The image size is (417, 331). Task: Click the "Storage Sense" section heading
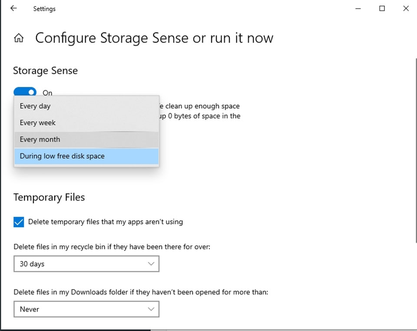pos(45,71)
